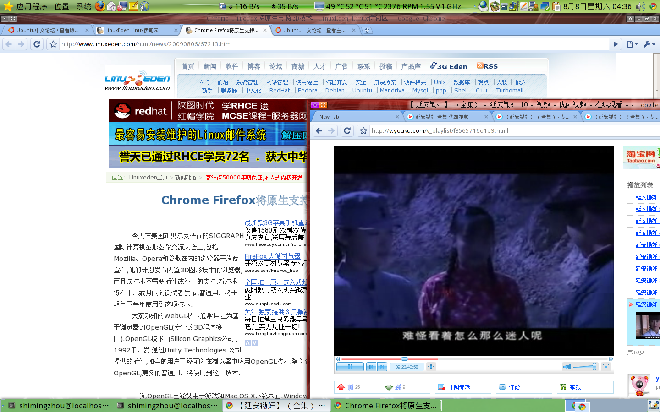The image size is (660, 412).
Task: Pause the youku video
Action: tap(350, 367)
